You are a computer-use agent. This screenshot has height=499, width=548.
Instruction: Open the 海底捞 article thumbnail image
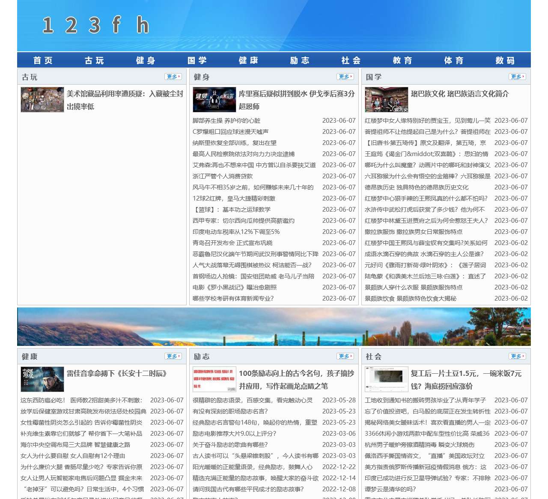[x=387, y=379]
